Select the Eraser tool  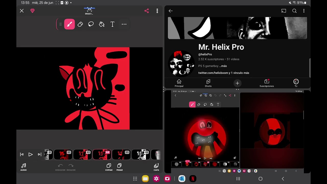(x=80, y=24)
